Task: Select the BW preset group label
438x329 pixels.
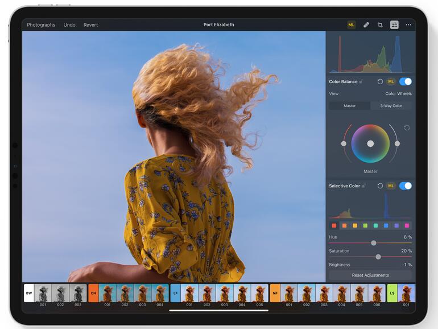Action: pos(29,293)
